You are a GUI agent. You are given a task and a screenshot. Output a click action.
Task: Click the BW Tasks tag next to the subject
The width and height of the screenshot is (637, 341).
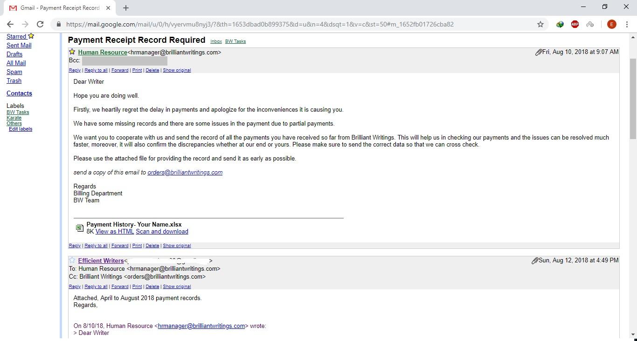tap(235, 41)
